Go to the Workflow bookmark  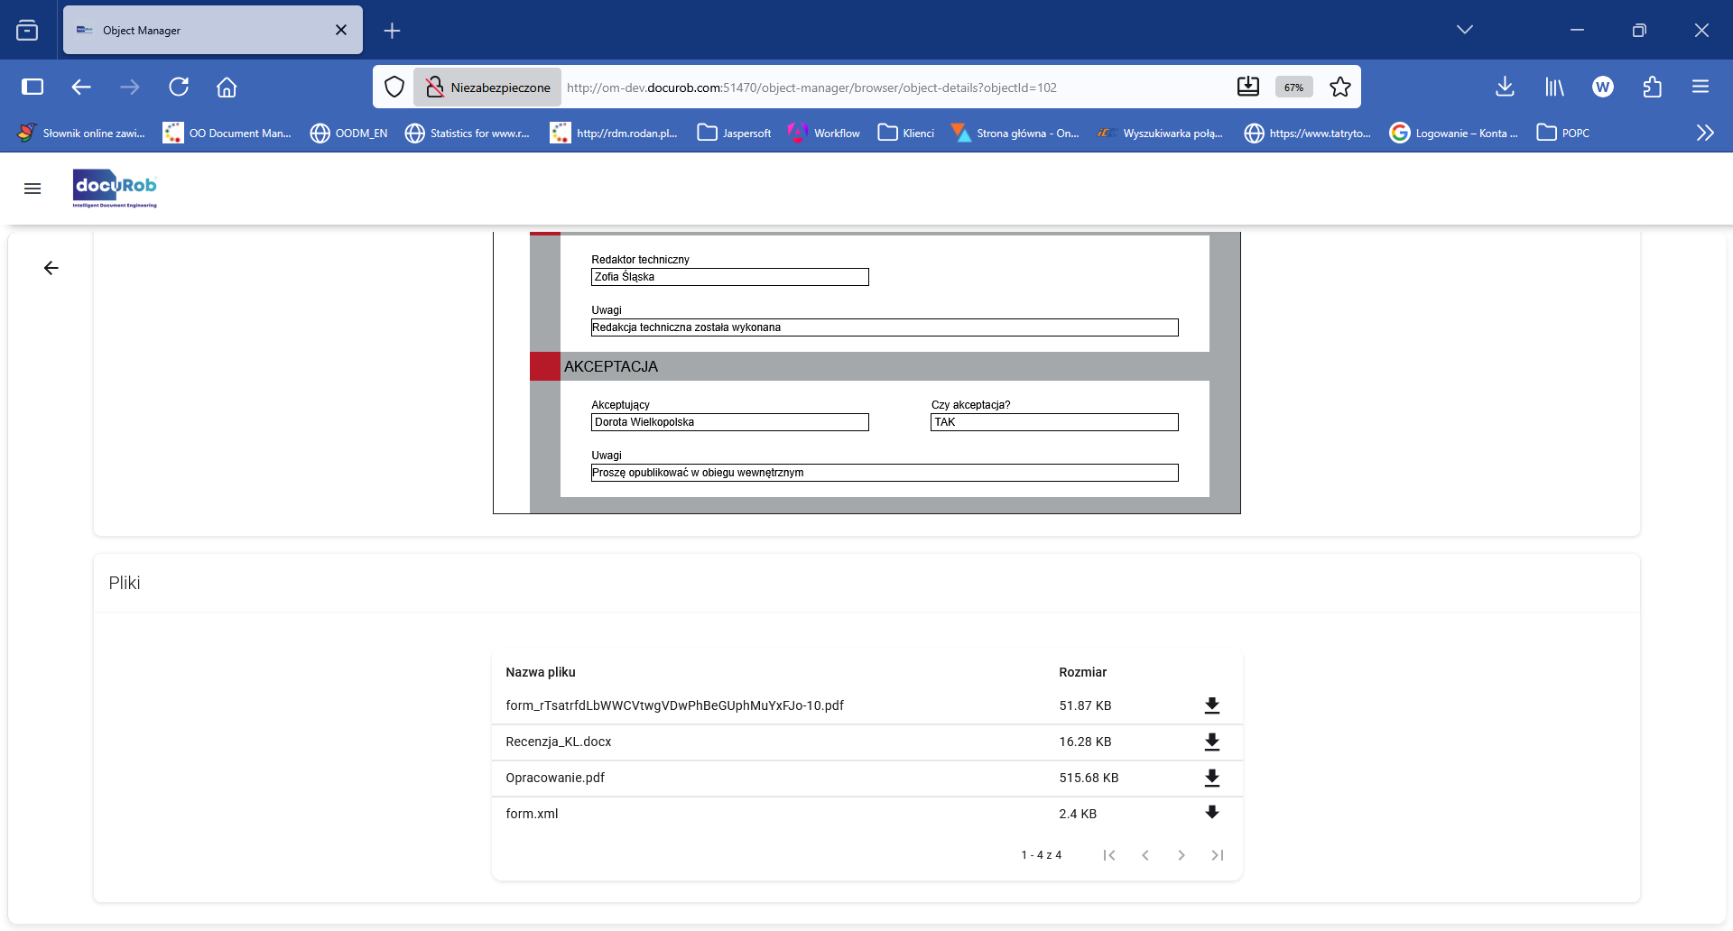823,133
